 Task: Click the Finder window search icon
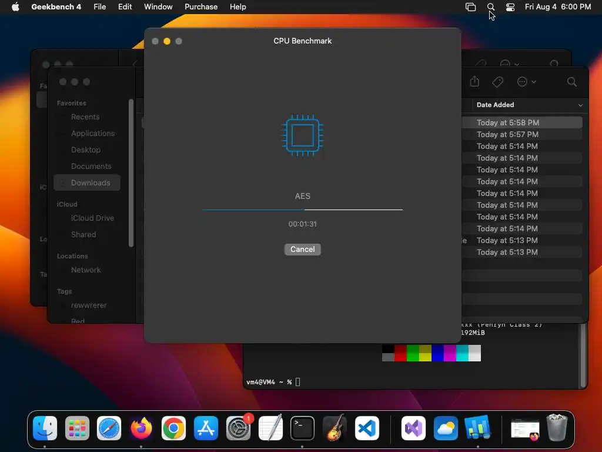[571, 82]
